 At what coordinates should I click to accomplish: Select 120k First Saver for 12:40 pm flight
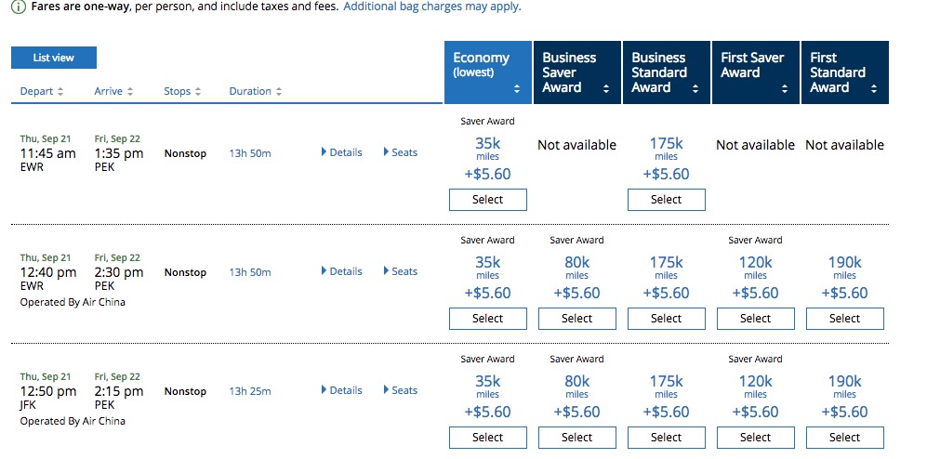point(756,319)
